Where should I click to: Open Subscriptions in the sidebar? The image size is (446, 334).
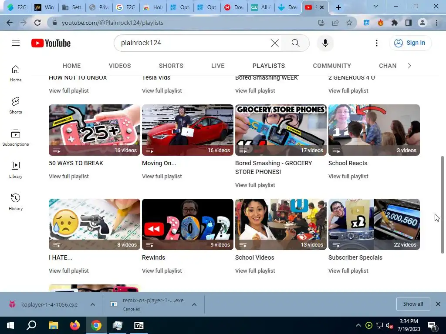pyautogui.click(x=16, y=138)
